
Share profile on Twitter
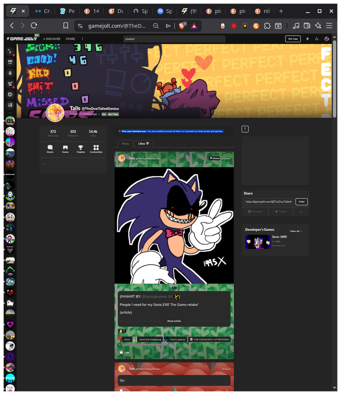click(x=281, y=212)
